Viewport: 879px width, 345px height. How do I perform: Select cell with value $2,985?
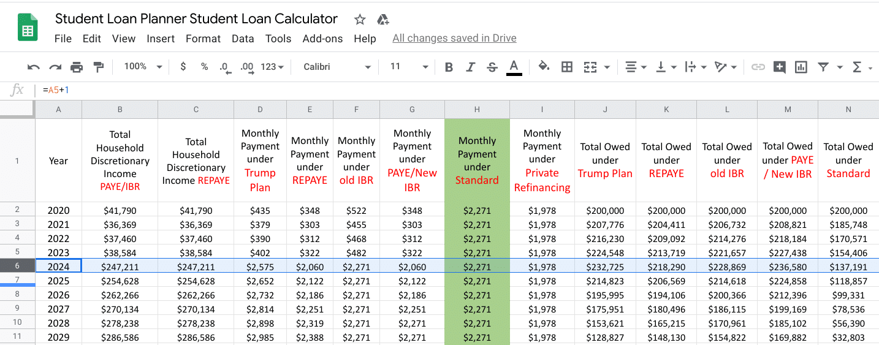tap(260, 338)
